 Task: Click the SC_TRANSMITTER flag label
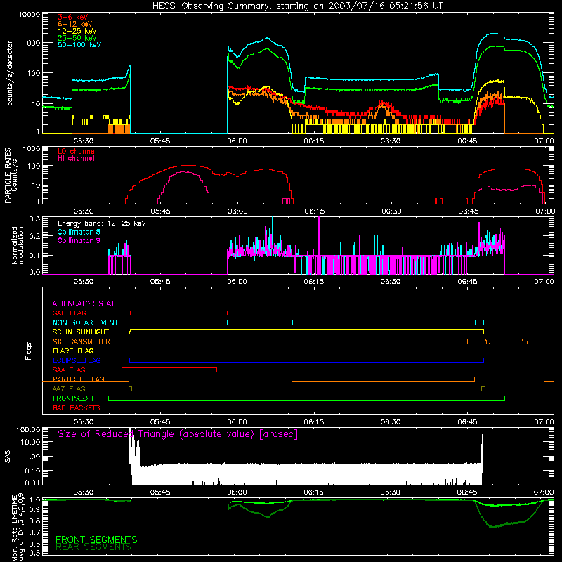click(x=81, y=341)
